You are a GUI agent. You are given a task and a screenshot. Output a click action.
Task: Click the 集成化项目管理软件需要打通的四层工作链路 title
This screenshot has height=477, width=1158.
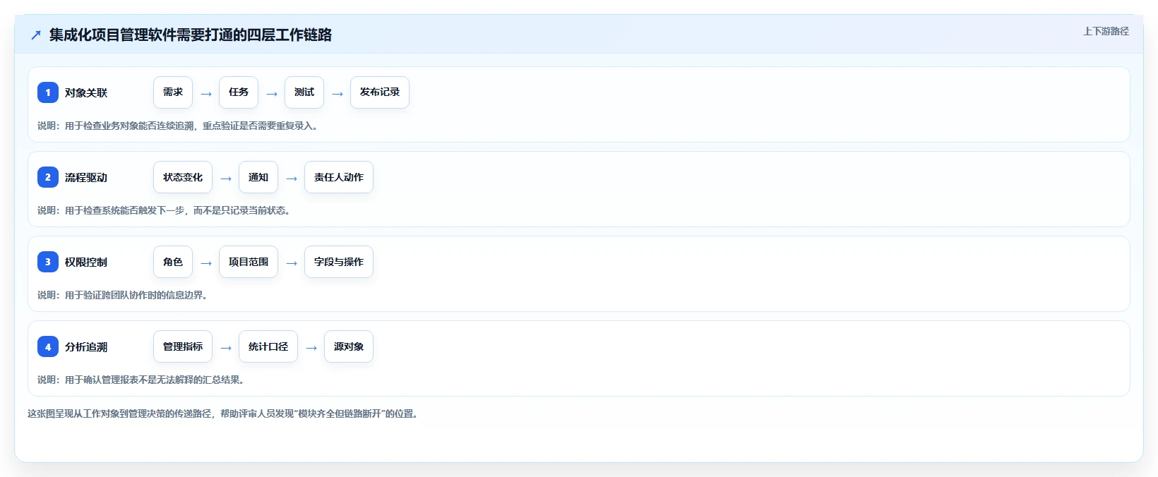191,35
